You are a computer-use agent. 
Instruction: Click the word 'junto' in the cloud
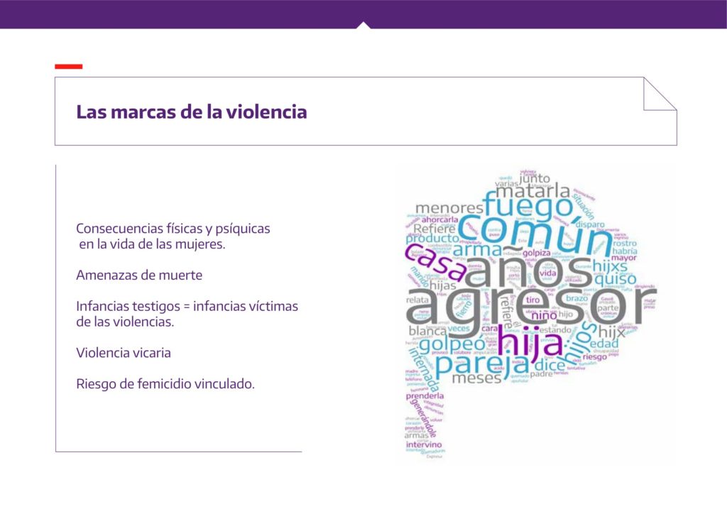[x=534, y=178]
